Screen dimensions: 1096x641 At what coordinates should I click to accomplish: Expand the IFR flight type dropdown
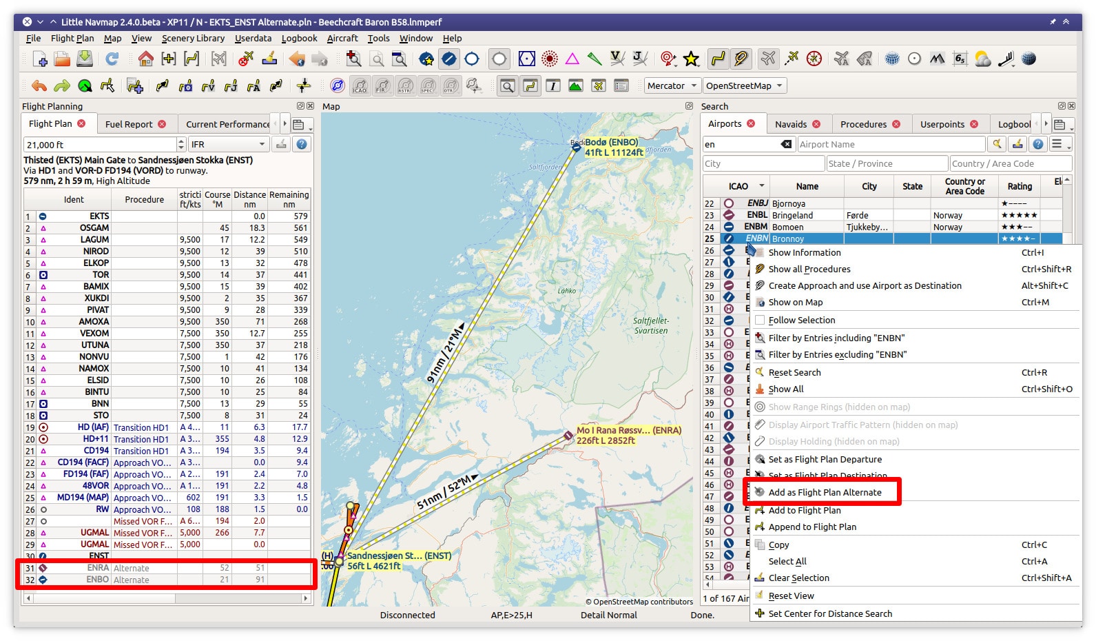(x=228, y=145)
